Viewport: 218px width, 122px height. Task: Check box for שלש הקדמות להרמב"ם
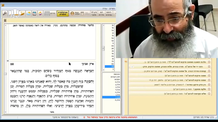point(209,94)
